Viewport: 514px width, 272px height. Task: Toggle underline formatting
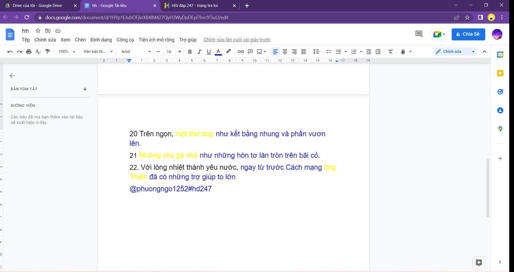208,52
